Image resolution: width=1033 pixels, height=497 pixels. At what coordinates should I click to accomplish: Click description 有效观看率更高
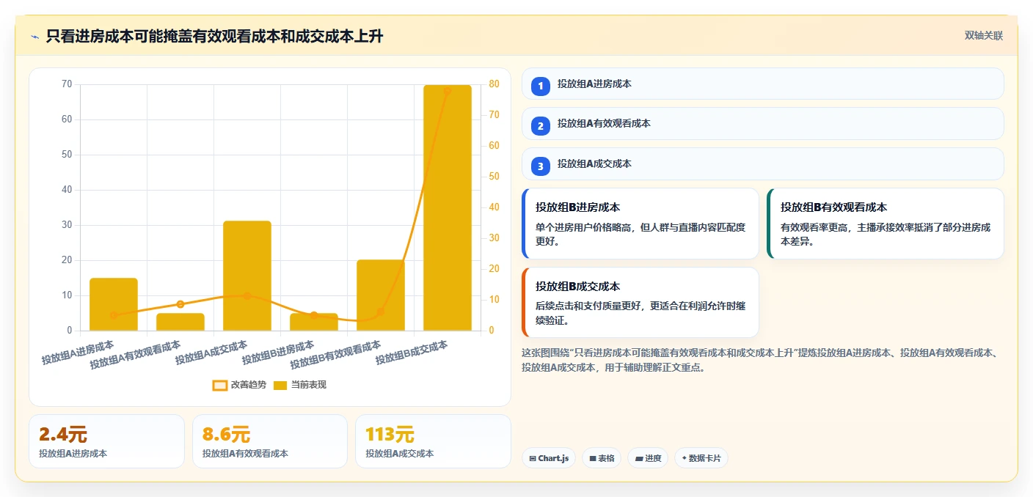coord(886,234)
